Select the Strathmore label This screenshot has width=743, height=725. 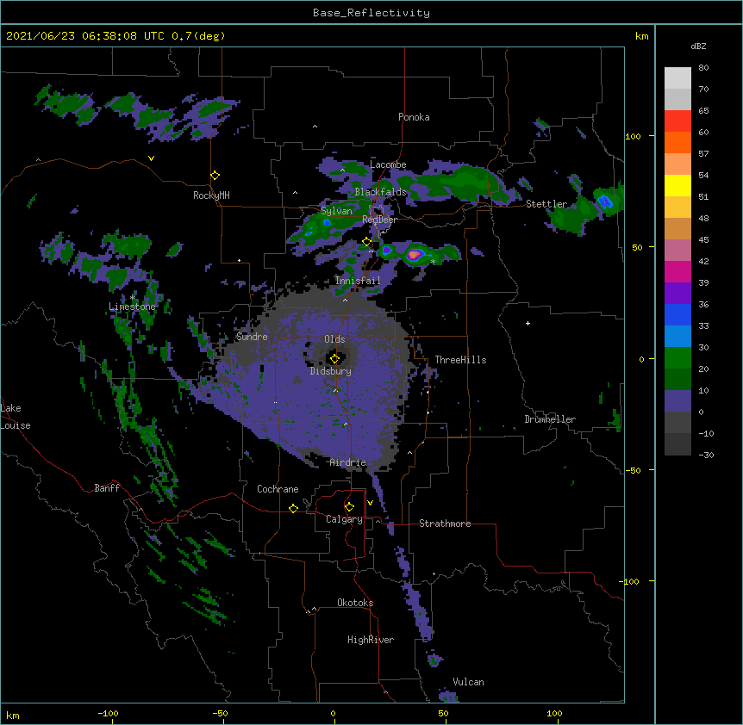(x=445, y=524)
